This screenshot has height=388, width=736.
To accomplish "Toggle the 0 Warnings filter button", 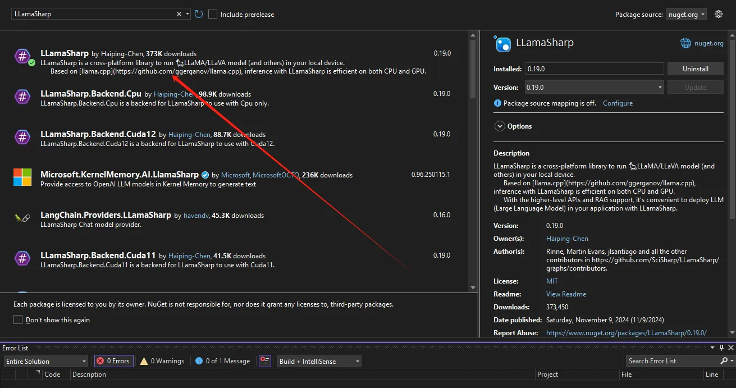I will (x=162, y=361).
